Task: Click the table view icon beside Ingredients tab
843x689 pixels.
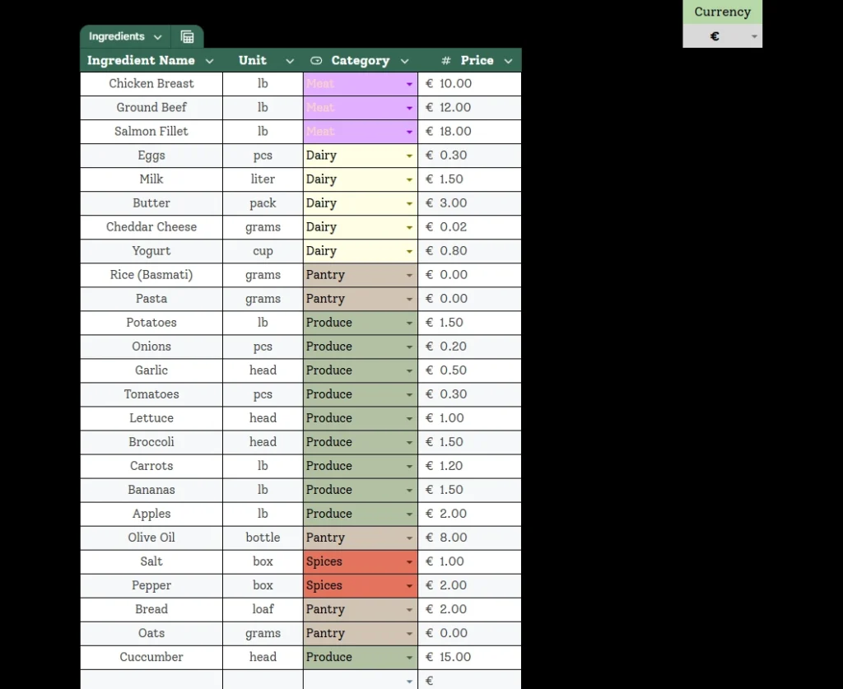Action: tap(187, 36)
